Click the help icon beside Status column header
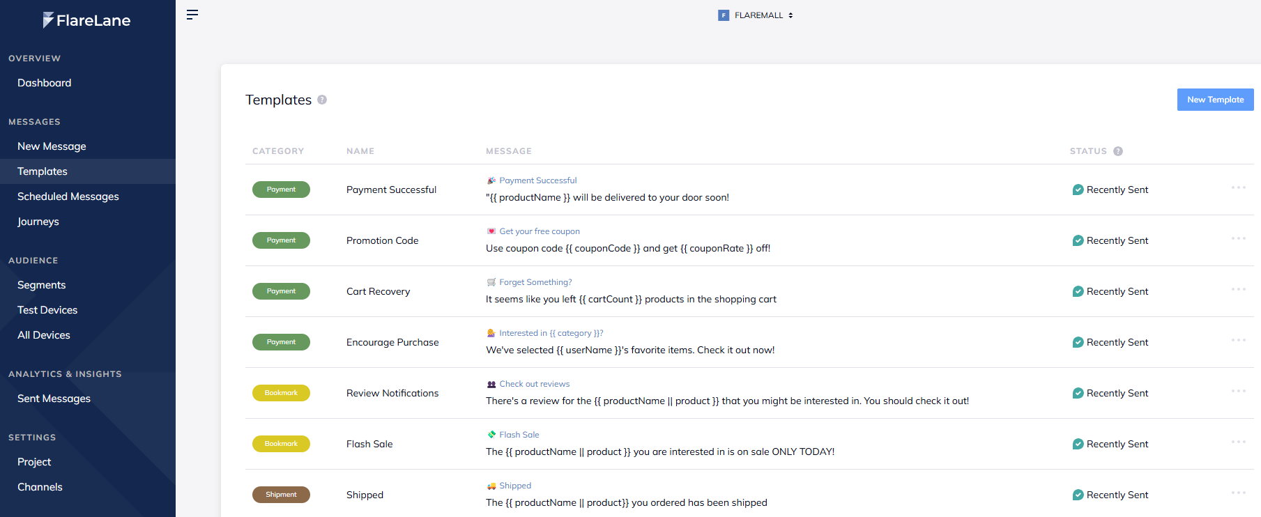 pyautogui.click(x=1118, y=151)
